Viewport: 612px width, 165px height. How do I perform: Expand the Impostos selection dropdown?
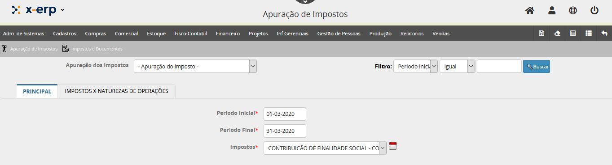pyautogui.click(x=325, y=148)
